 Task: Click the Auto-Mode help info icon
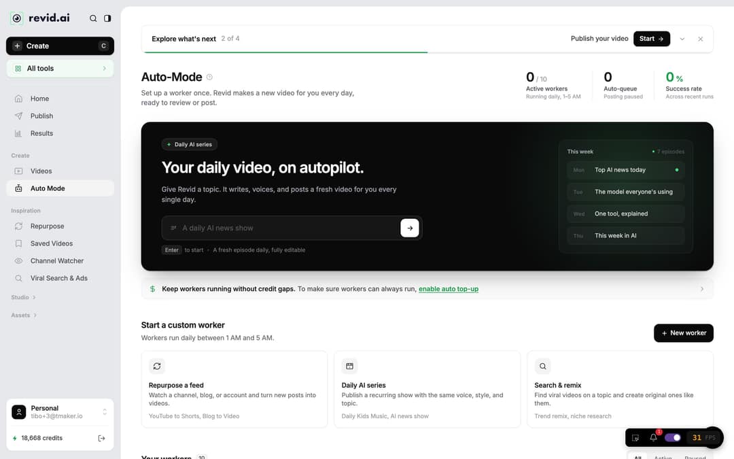[210, 78]
